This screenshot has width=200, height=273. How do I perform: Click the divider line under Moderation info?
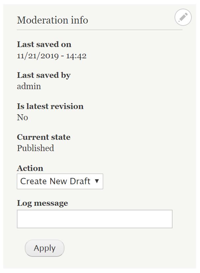pos(99,30)
